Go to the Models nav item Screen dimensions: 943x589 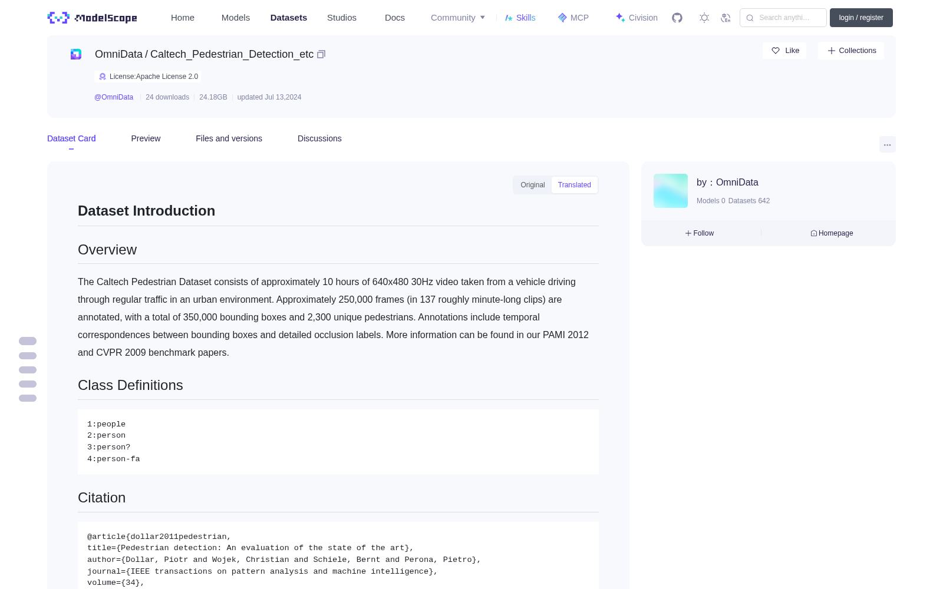click(236, 18)
